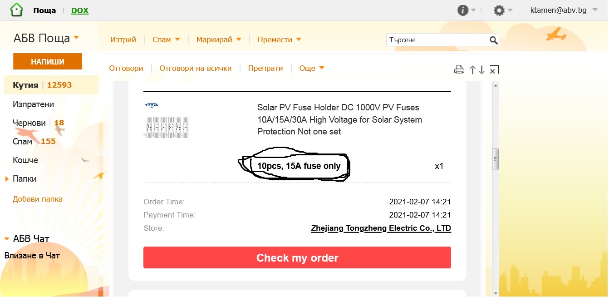Open the Спам dropdown in toolbar

166,40
